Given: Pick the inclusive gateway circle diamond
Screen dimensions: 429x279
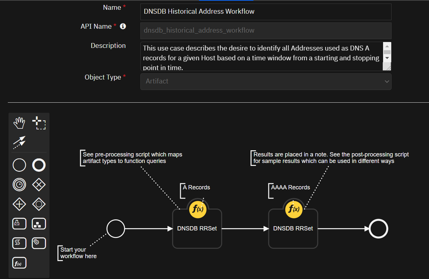Looking at the screenshot, I should point(39,204).
